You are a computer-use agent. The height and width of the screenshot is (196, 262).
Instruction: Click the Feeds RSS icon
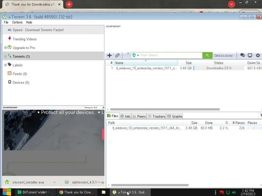pos(10,73)
